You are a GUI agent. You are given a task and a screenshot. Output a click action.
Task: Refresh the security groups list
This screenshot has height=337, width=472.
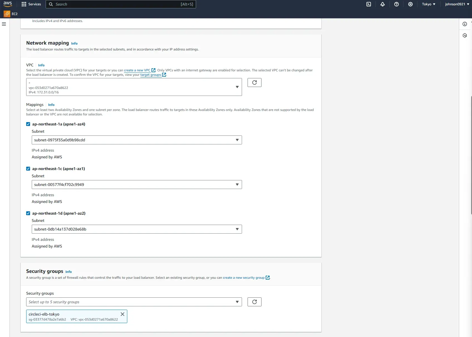[x=254, y=302]
